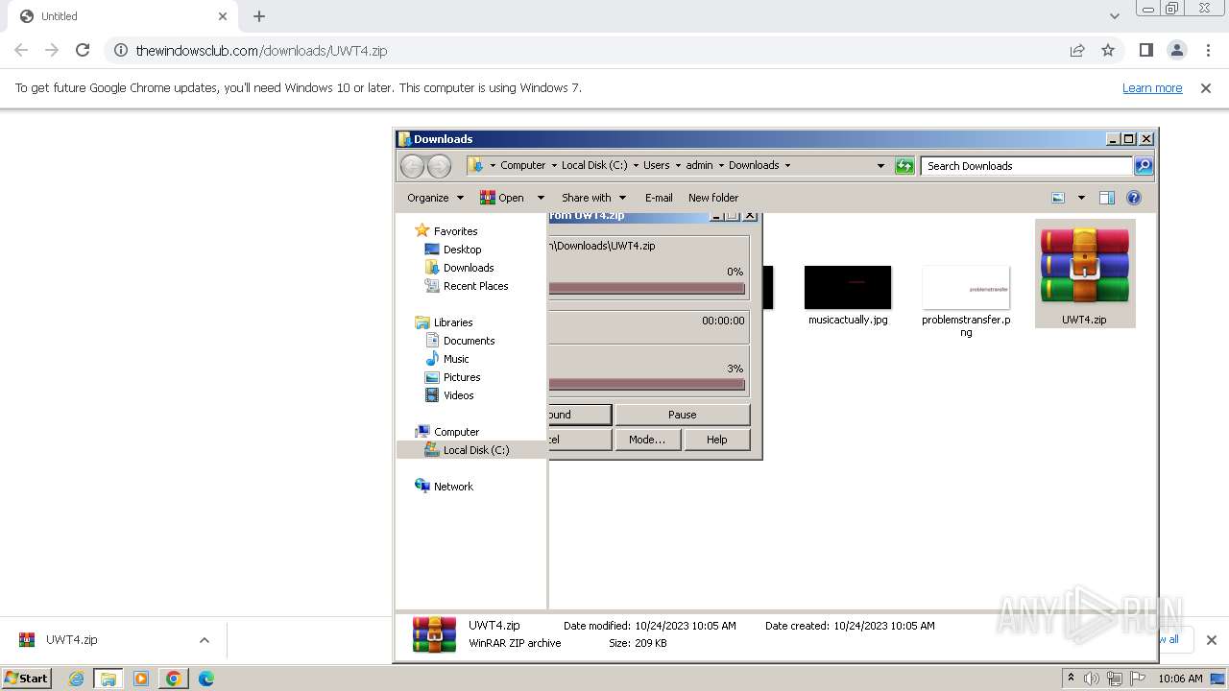The width and height of the screenshot is (1229, 691).
Task: Open the Share with menu
Action: tap(593, 198)
